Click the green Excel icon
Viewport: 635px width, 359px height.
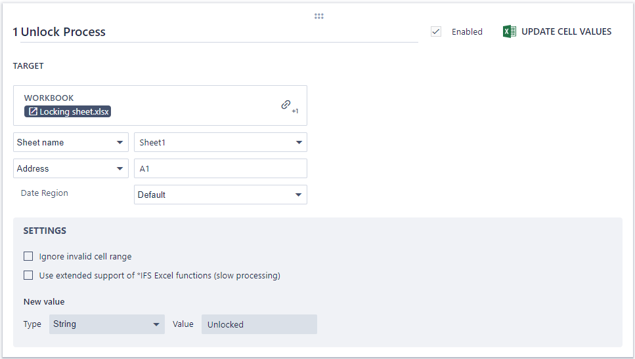point(509,31)
